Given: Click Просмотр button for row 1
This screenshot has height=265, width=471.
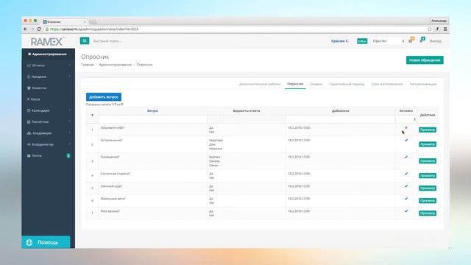Looking at the screenshot, I should click(x=428, y=130).
